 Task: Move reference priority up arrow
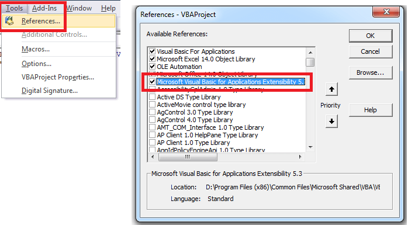coord(331,89)
